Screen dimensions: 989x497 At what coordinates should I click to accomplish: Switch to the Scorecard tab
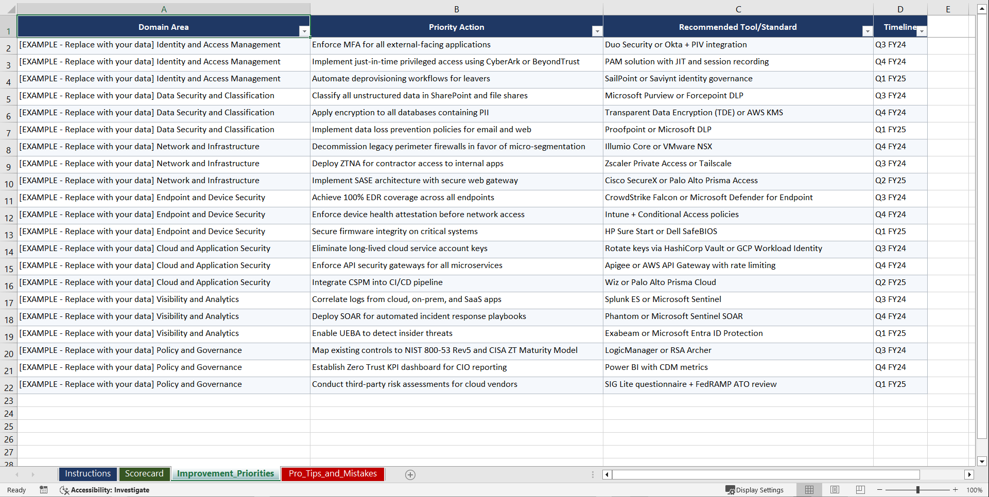[x=144, y=474]
